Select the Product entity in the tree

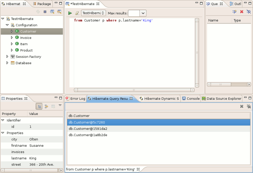pos(26,50)
